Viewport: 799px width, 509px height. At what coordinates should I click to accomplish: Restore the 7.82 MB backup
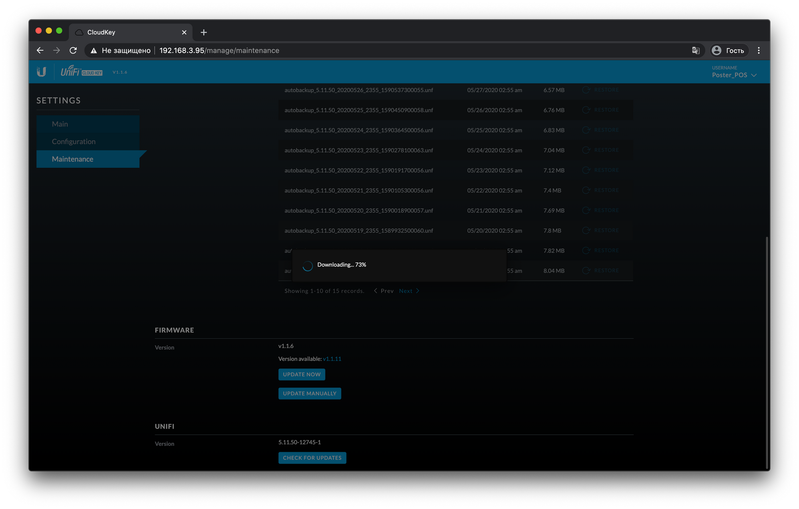[x=600, y=251]
